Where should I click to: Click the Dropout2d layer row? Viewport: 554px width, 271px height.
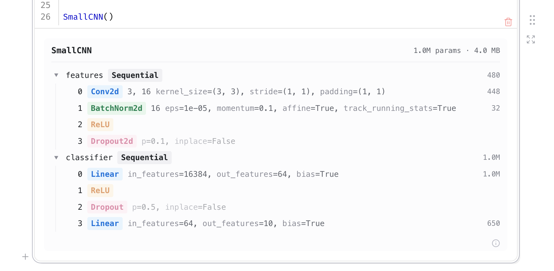coord(112,141)
